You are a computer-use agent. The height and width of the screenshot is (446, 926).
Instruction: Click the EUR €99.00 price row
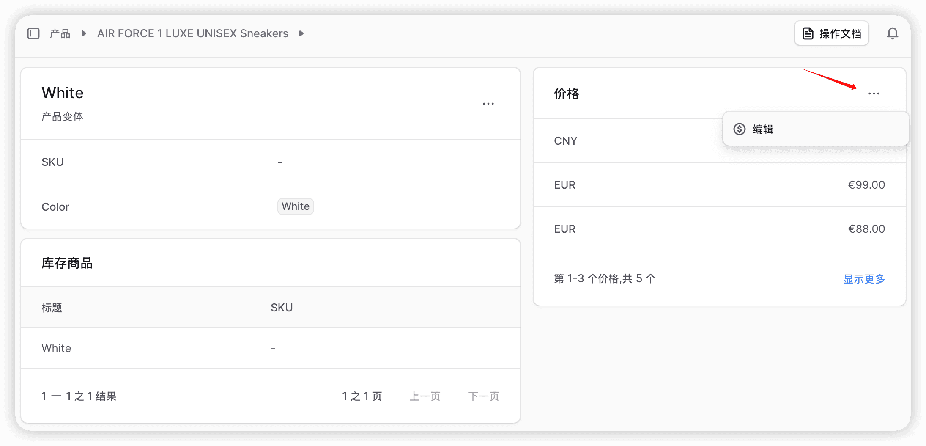[719, 185]
